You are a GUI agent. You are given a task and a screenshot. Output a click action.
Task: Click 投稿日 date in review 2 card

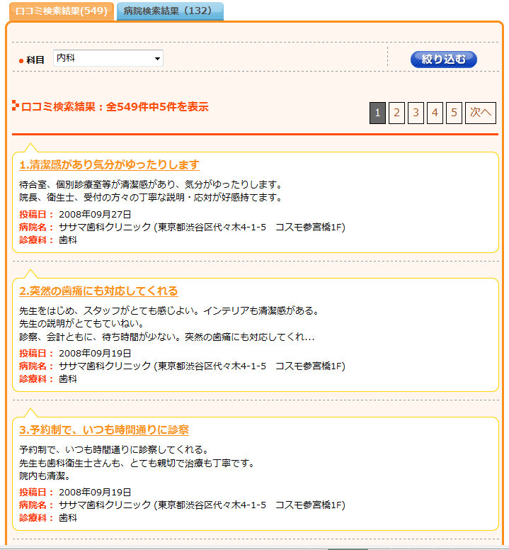pyautogui.click(x=95, y=353)
